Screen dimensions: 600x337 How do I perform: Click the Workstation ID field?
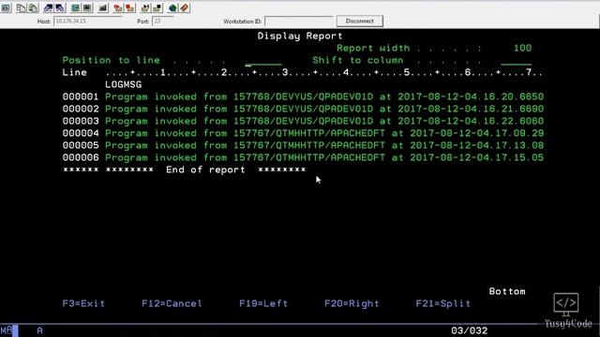click(x=299, y=21)
